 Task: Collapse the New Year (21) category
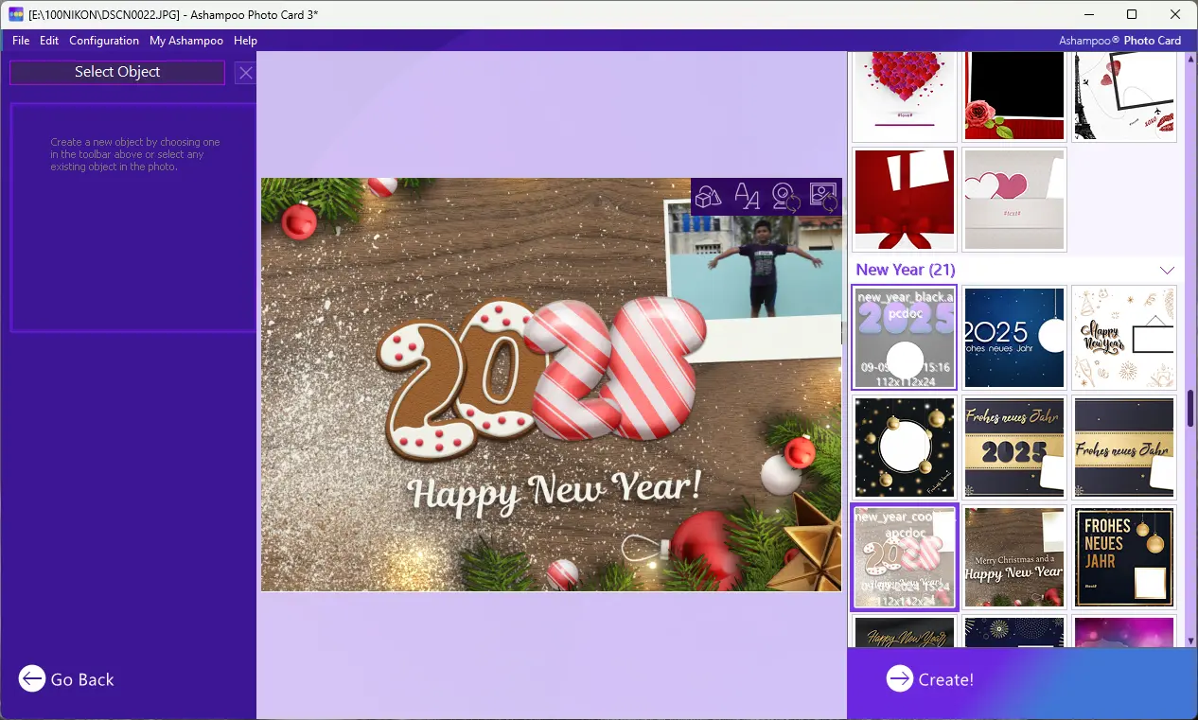[1167, 271]
